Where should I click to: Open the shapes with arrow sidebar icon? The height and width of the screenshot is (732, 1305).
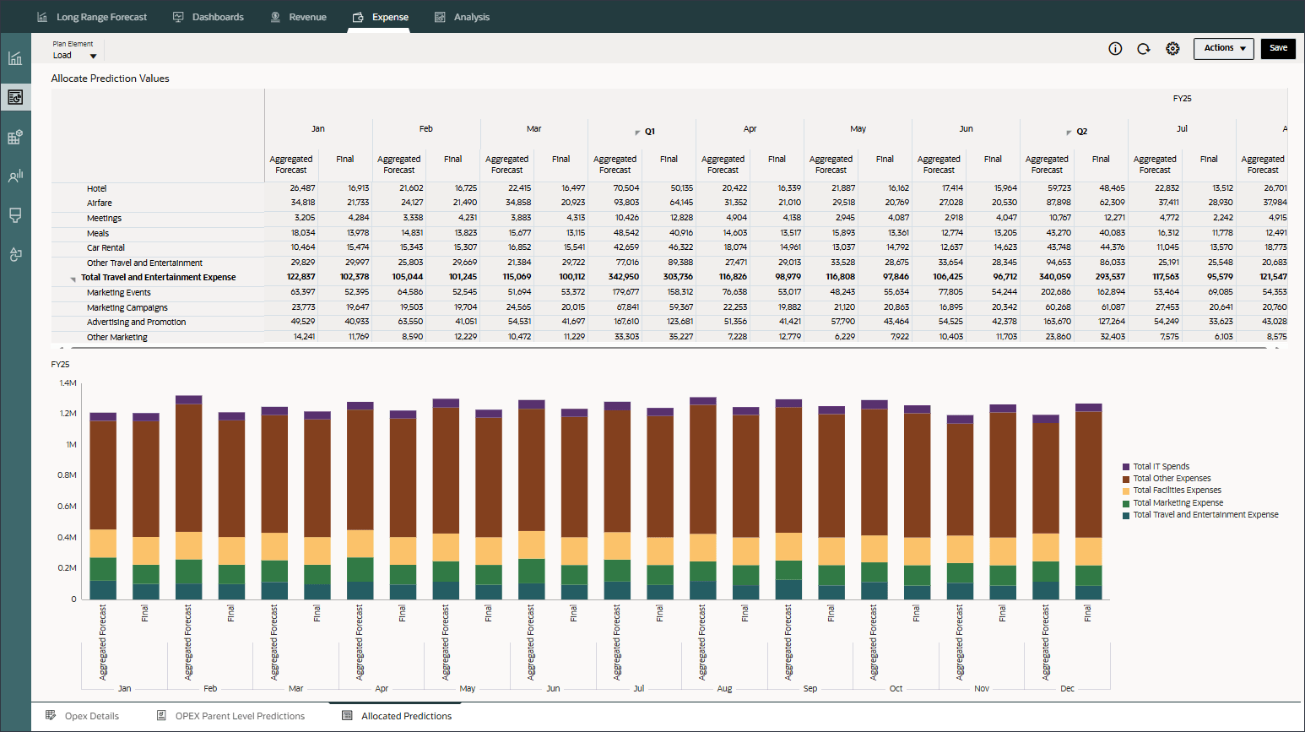(15, 254)
